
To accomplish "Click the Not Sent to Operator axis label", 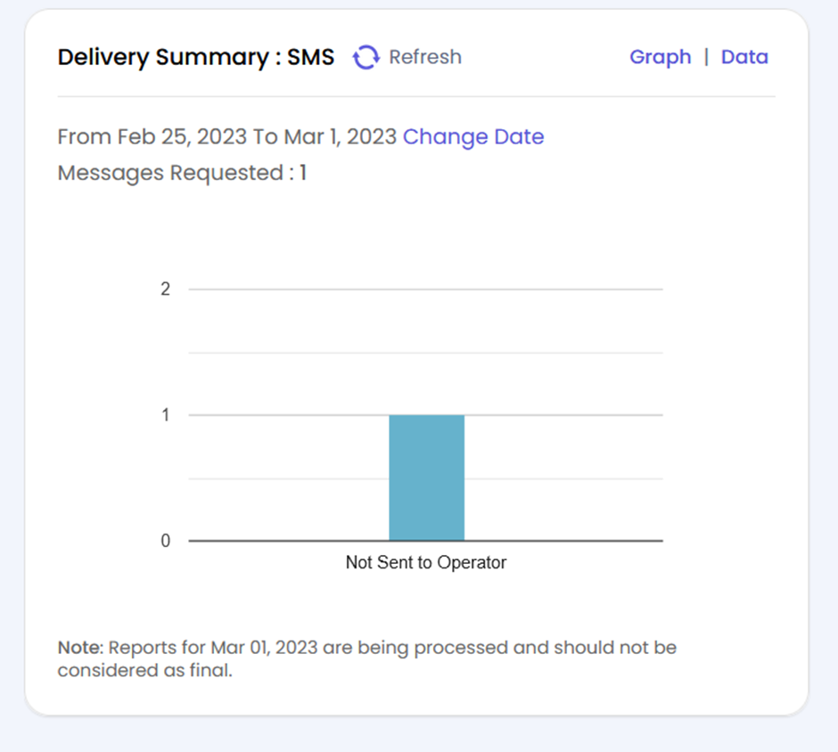I will [425, 562].
